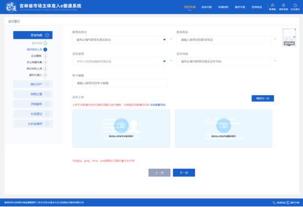This screenshot has width=303, height=207.
Task: Click the lock icon to change password
Action: pos(283,5)
